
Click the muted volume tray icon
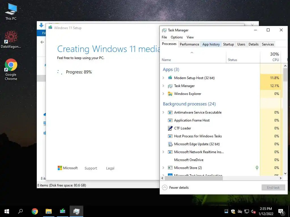tap(253, 211)
